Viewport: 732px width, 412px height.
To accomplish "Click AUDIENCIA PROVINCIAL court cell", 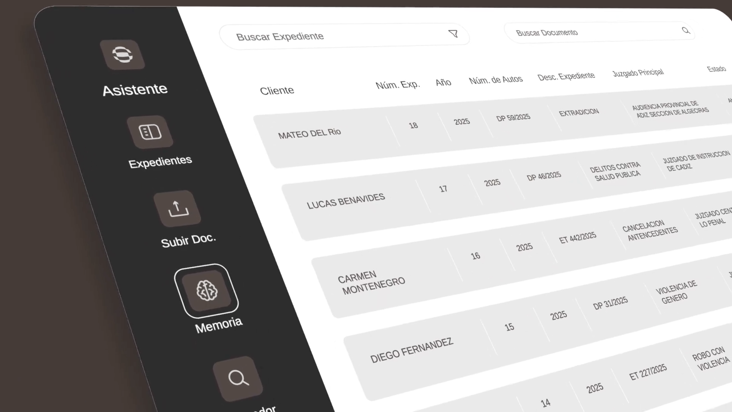I will coord(671,109).
